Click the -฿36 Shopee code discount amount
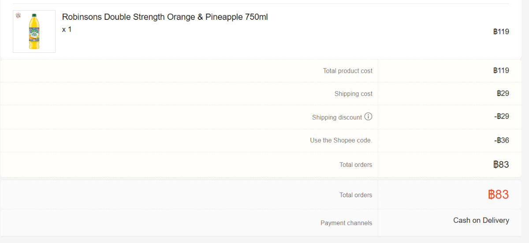The width and height of the screenshot is (529, 243). 501,140
